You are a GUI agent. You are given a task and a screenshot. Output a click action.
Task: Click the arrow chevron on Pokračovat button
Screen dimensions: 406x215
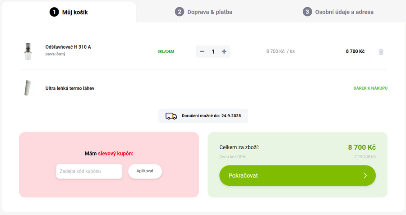tap(365, 175)
